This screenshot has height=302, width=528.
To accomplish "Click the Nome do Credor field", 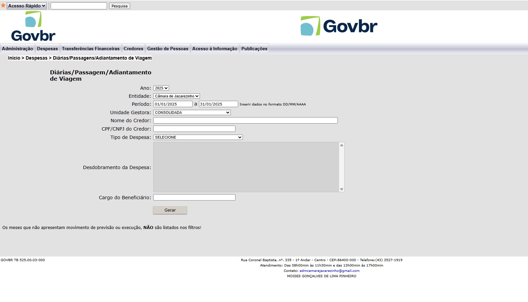I will 245,121.
